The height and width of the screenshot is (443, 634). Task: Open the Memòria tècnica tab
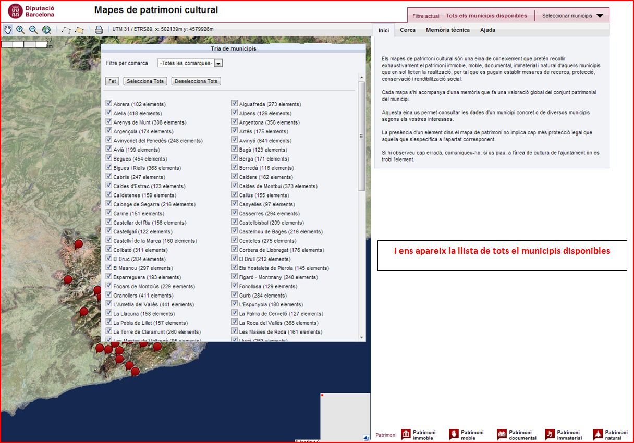click(447, 30)
